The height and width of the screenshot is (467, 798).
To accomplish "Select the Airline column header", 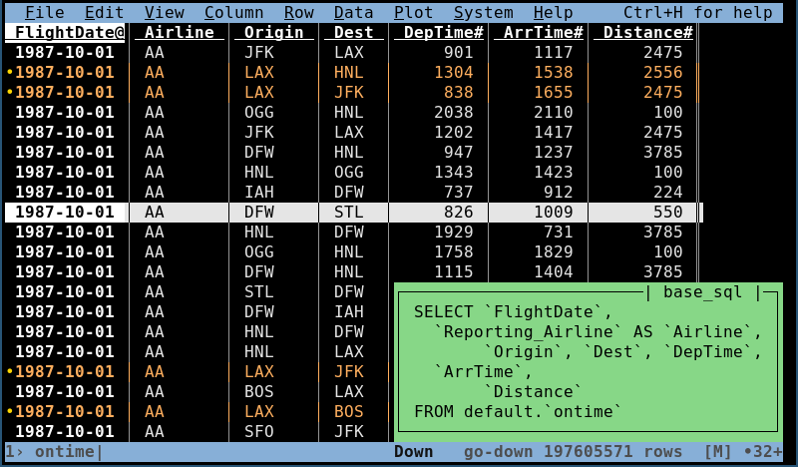I will pyautogui.click(x=180, y=32).
